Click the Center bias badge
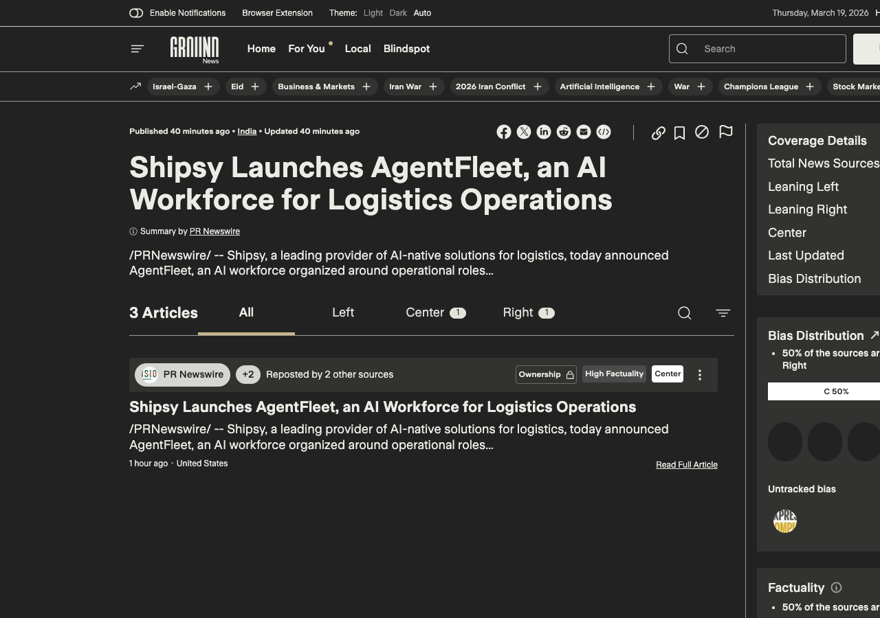 pyautogui.click(x=668, y=374)
